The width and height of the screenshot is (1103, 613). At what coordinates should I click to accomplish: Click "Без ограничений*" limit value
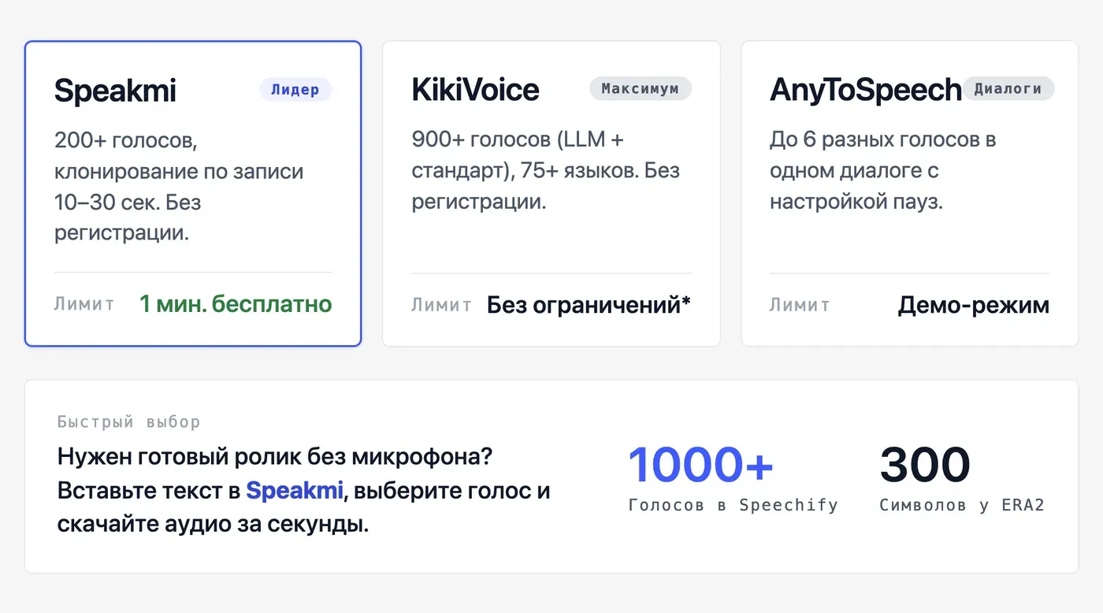click(x=589, y=304)
